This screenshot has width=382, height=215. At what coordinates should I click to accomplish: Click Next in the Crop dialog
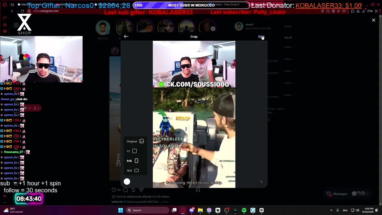click(261, 36)
